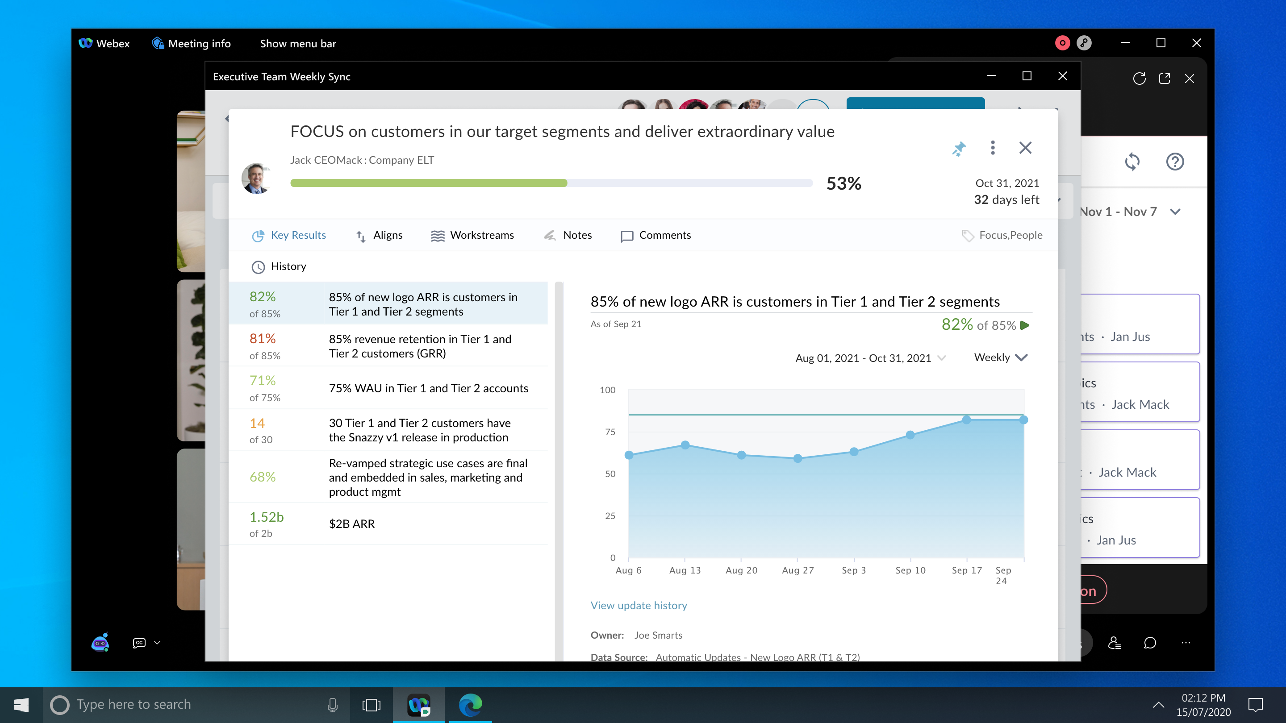Click the first participant video thumbnail
Image resolution: width=1286 pixels, height=723 pixels.
point(191,191)
